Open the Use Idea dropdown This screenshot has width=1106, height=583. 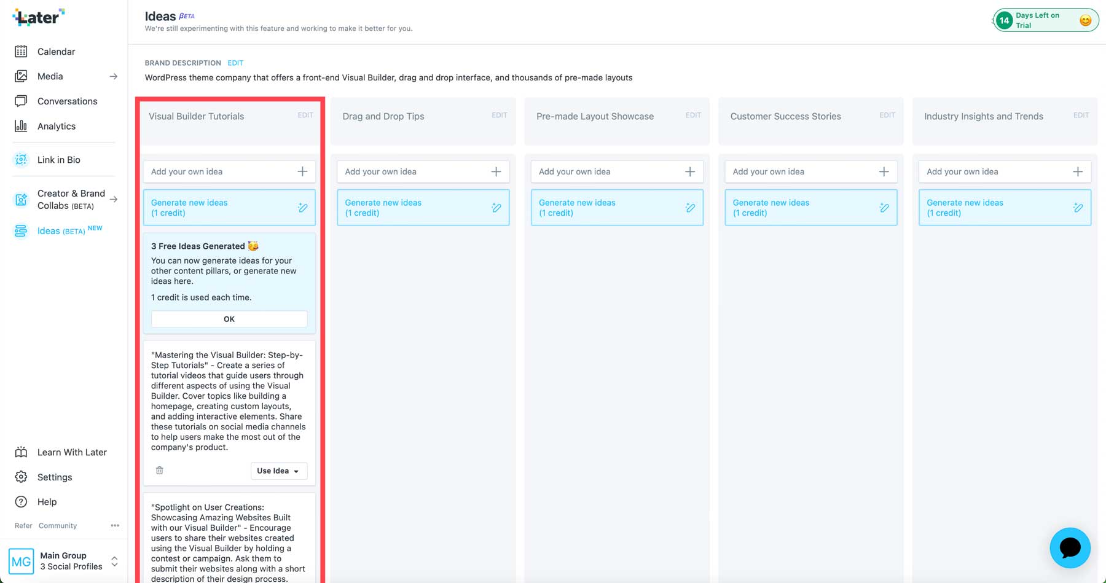click(x=278, y=471)
